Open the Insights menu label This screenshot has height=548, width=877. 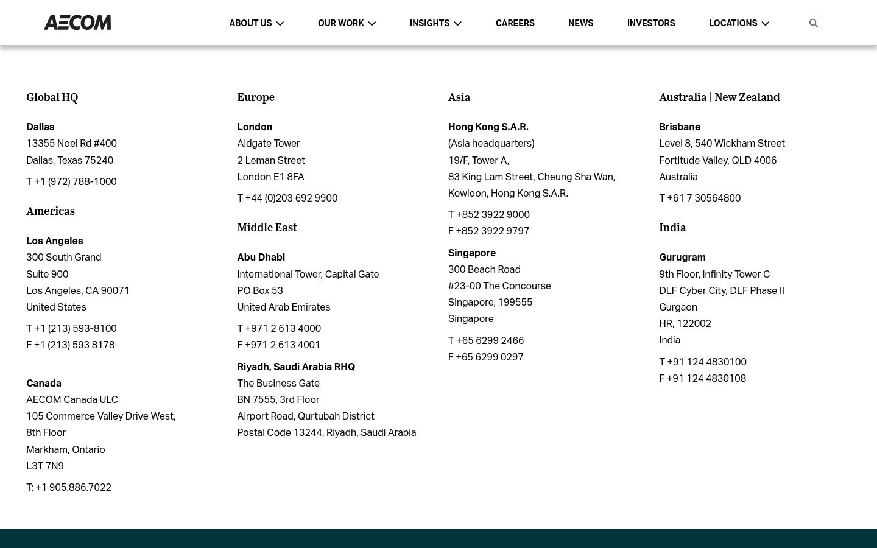(x=429, y=23)
